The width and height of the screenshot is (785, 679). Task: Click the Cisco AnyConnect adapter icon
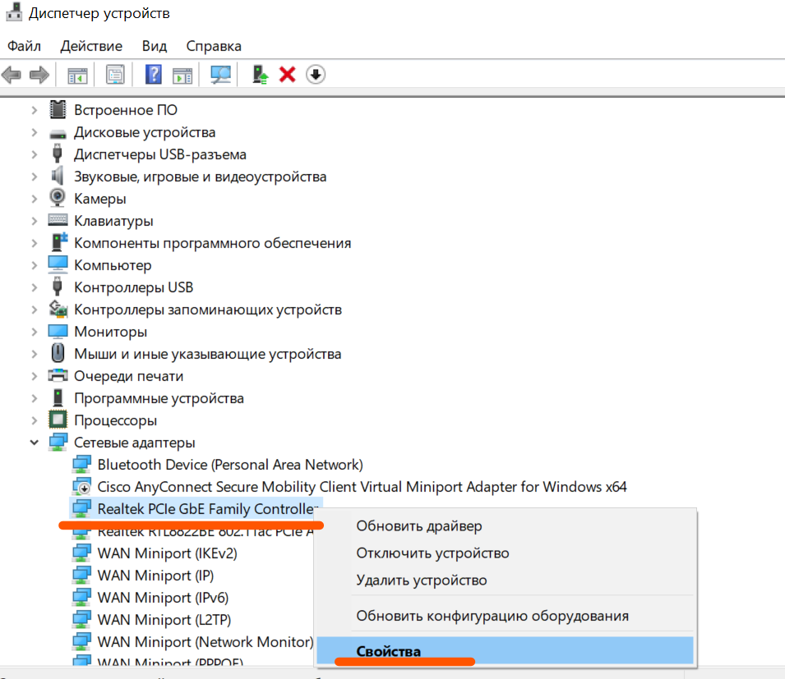coord(81,486)
